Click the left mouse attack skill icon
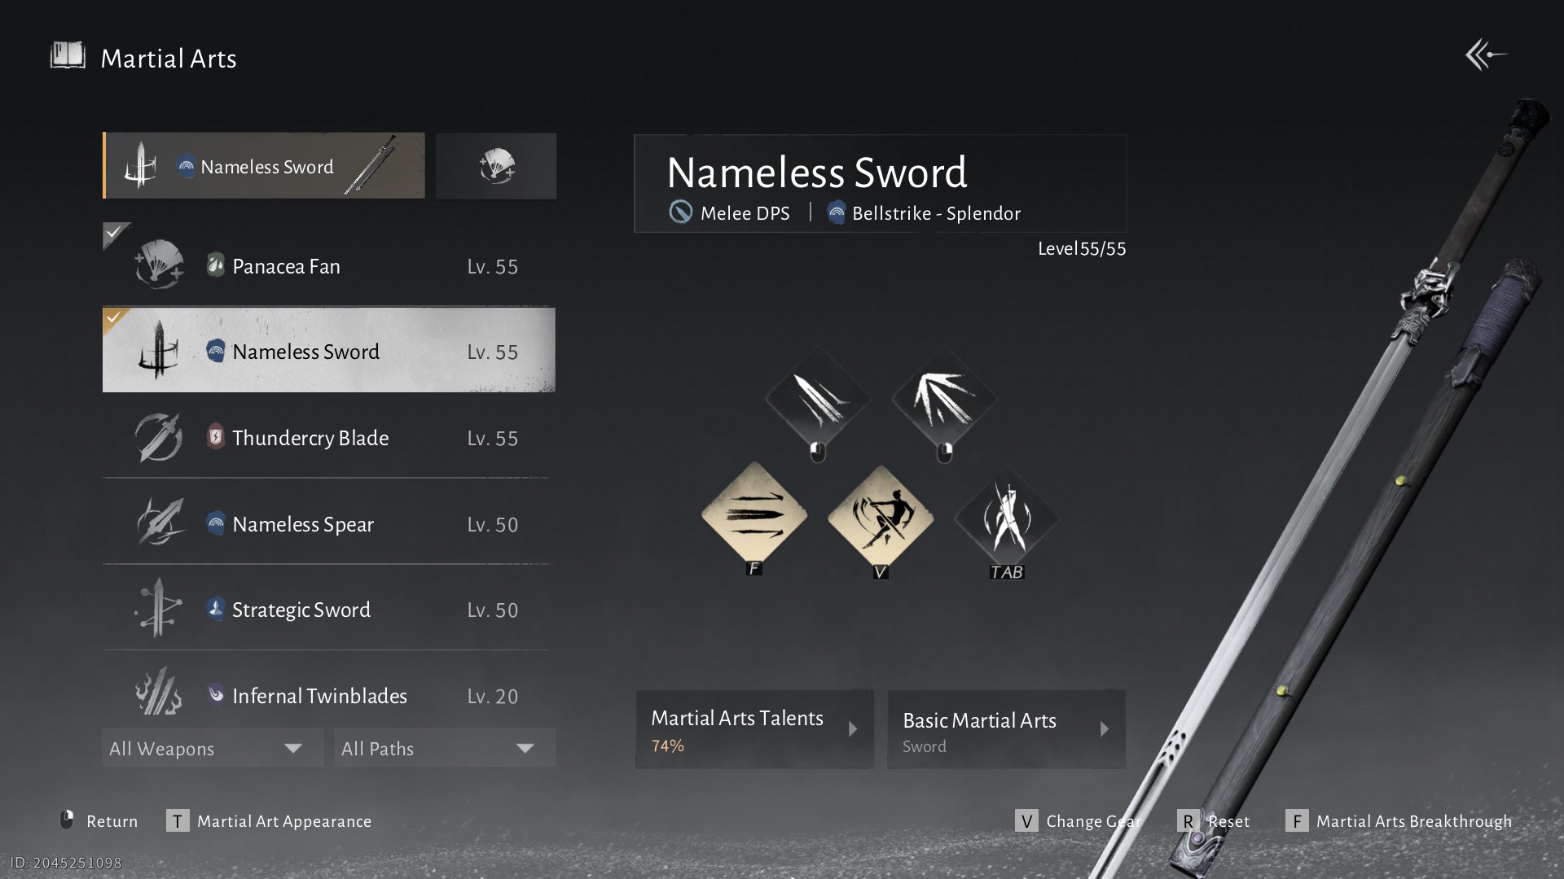Screen dimensions: 1564x879 click(818, 399)
